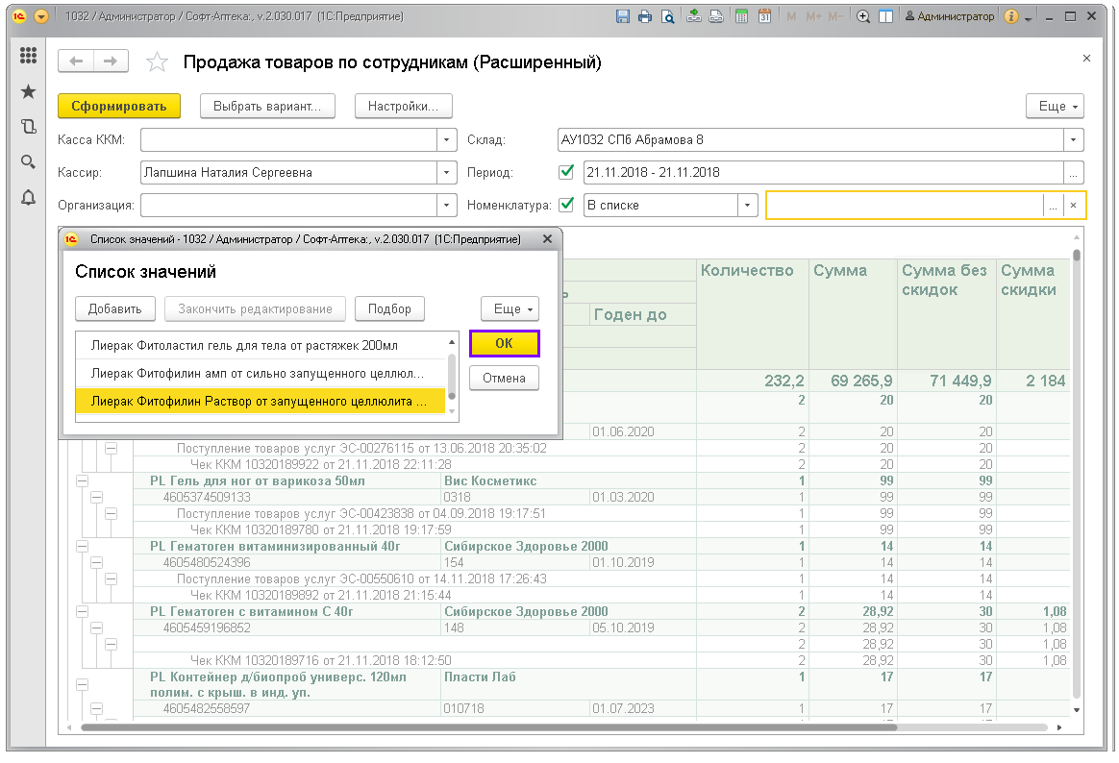Add report to favorites with star outline

tap(156, 62)
